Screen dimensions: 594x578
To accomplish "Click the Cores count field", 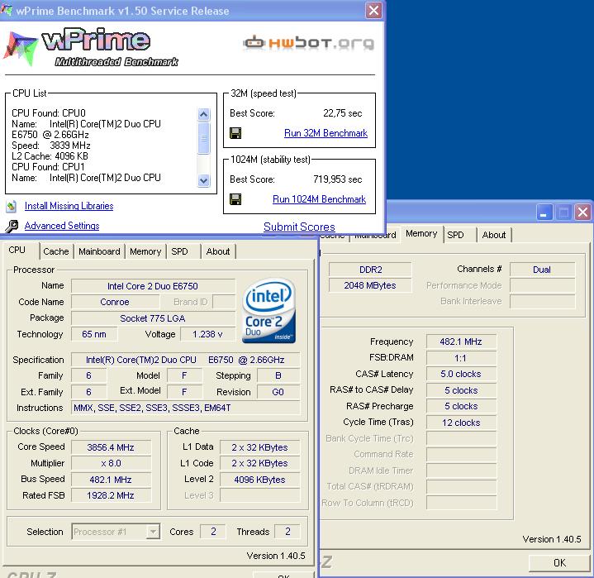I will pos(213,532).
